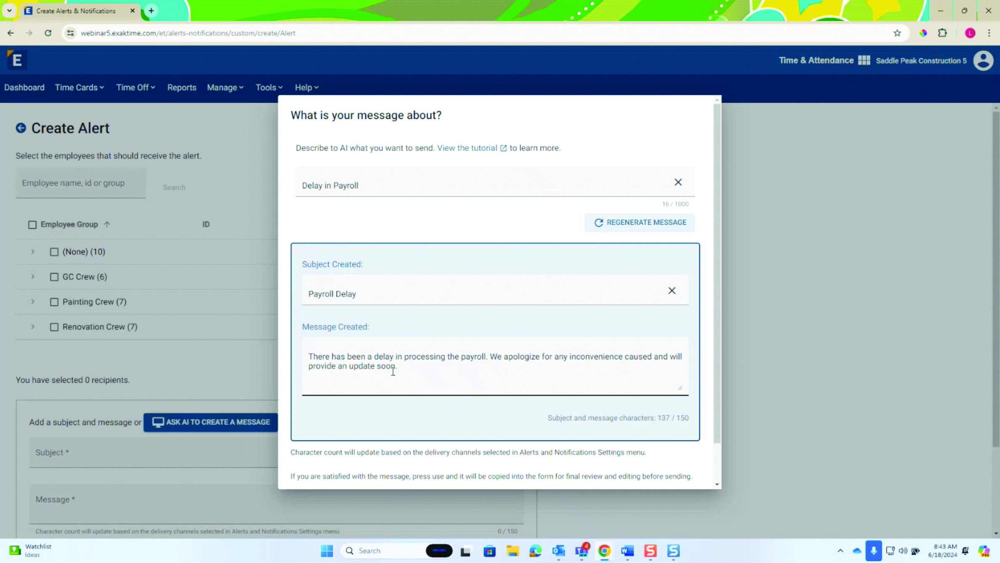Open the Time Cards dropdown menu
1000x563 pixels.
pyautogui.click(x=79, y=87)
